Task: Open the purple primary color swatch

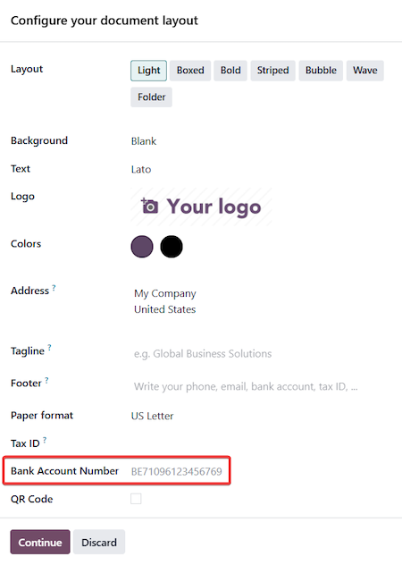Action: 142,247
